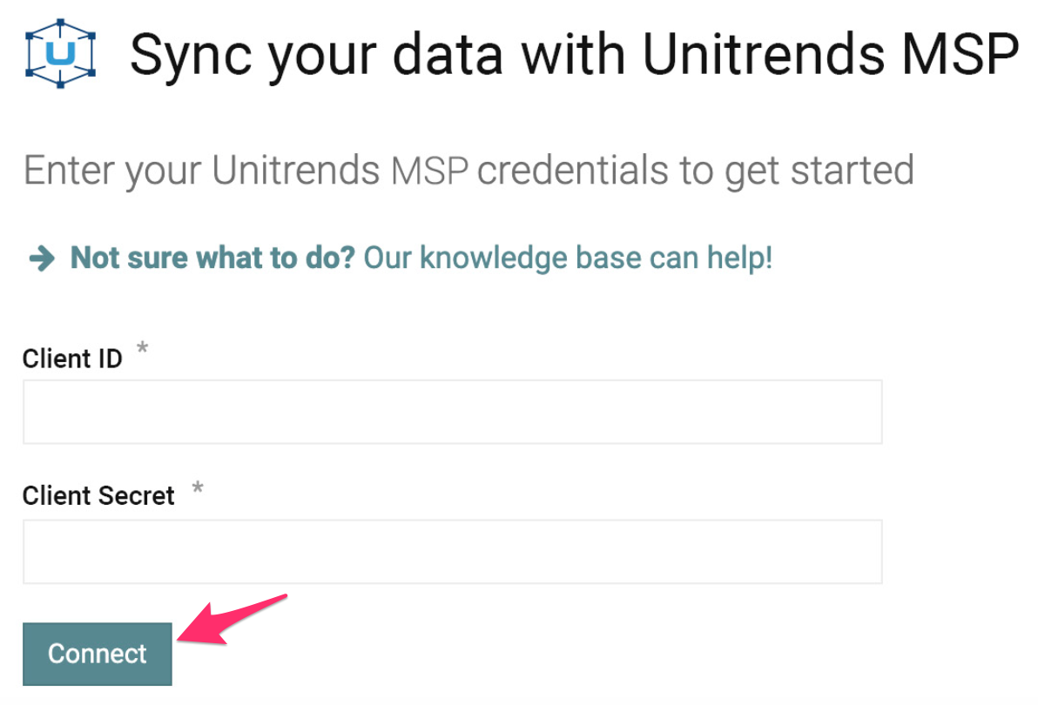Click the word 'MSP' in the subheading
The height and width of the screenshot is (705, 1038).
click(x=430, y=171)
